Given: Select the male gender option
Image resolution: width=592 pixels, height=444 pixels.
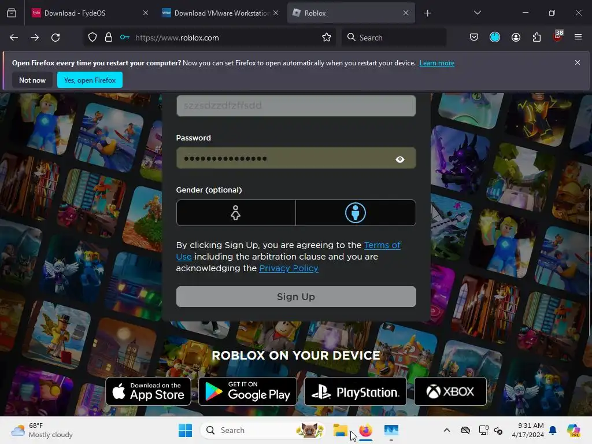Looking at the screenshot, I should point(356,213).
